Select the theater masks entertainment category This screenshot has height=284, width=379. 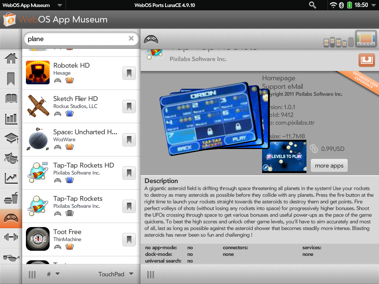click(x=11, y=158)
